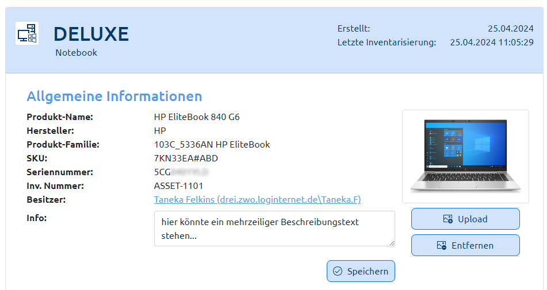This screenshot has height=290, width=547.
Task: Click the value 103C_5336AN HP EliteBook
Action: point(212,145)
